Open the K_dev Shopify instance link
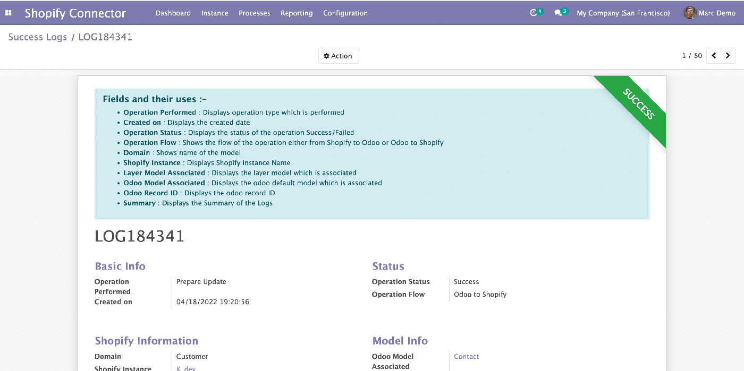 point(186,368)
